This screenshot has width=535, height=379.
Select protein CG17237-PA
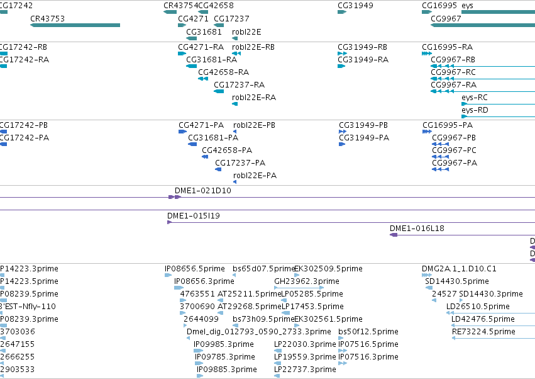click(240, 163)
